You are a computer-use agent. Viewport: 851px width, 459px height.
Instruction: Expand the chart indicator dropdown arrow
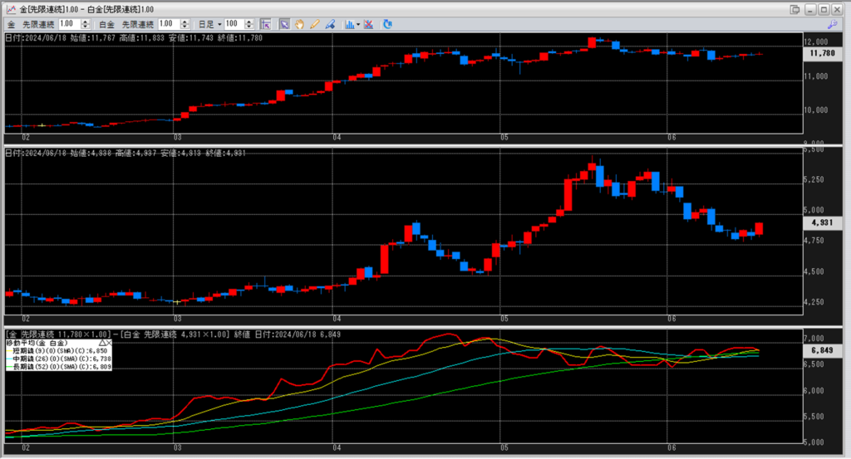(x=358, y=24)
